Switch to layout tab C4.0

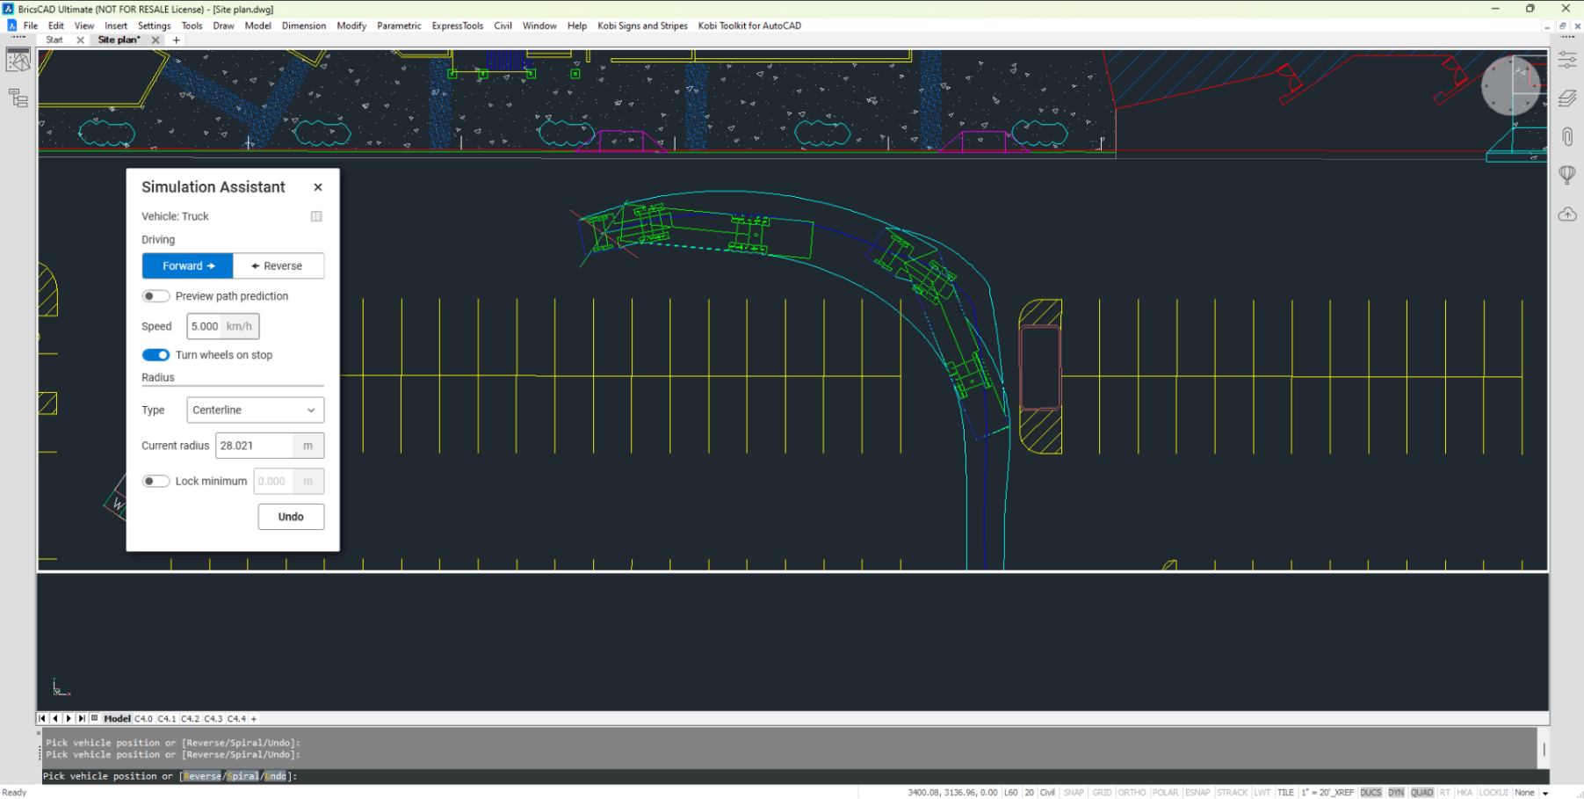tap(143, 718)
